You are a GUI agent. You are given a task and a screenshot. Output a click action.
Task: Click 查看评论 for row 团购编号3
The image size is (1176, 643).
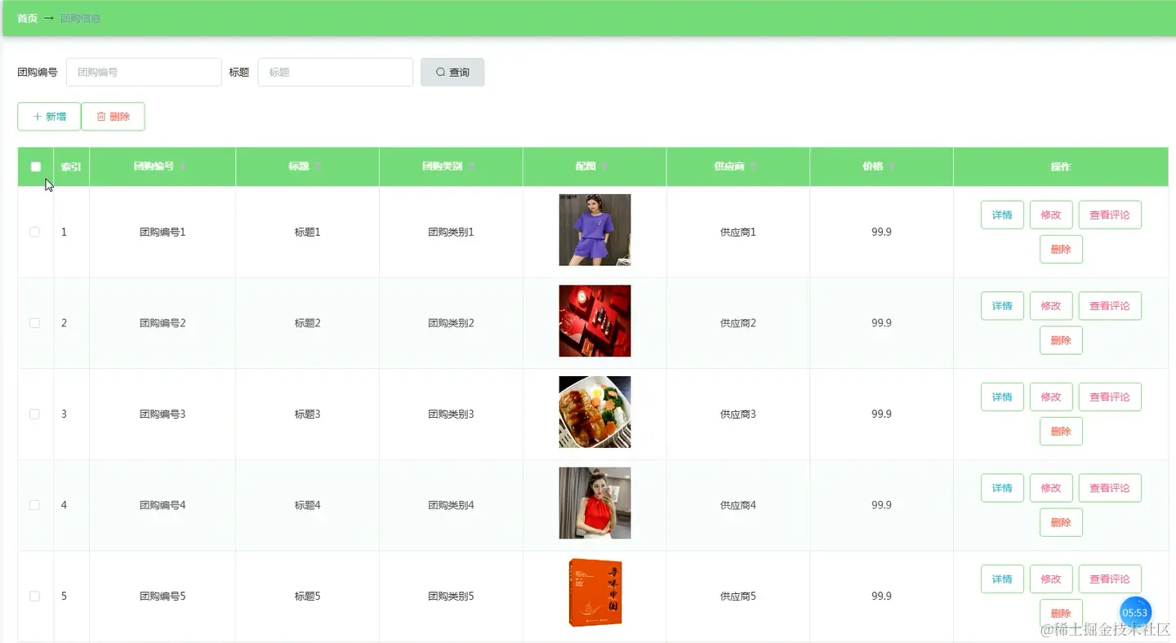coord(1110,397)
